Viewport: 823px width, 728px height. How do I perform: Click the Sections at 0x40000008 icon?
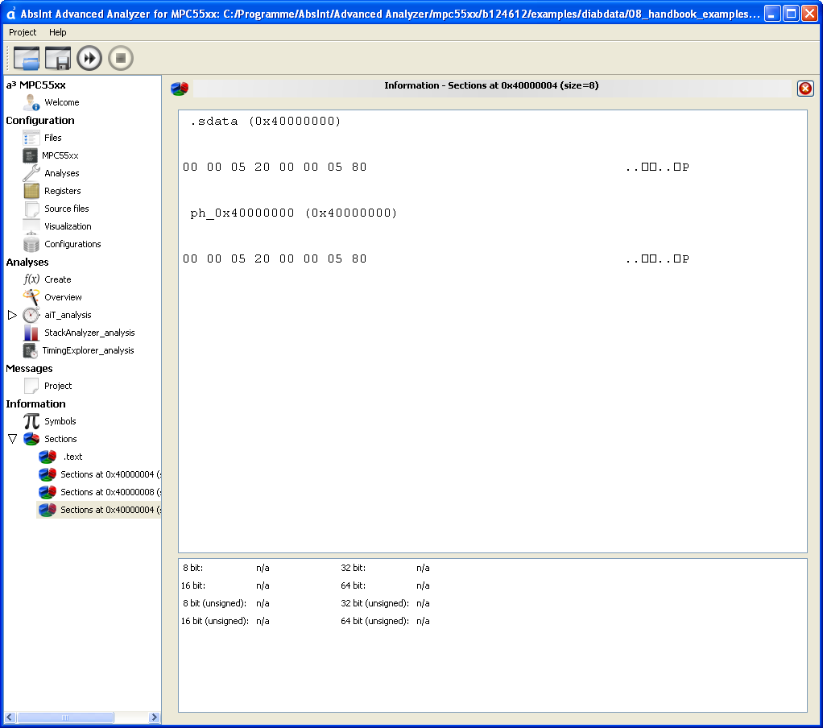tap(48, 492)
